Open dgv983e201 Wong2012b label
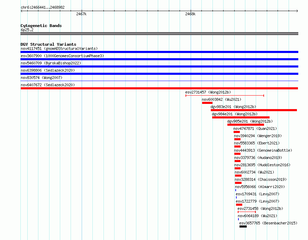This screenshot has width=308, height=240. (x=233, y=107)
